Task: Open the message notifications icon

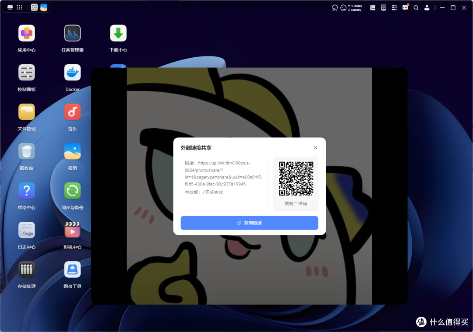Action: click(x=405, y=7)
